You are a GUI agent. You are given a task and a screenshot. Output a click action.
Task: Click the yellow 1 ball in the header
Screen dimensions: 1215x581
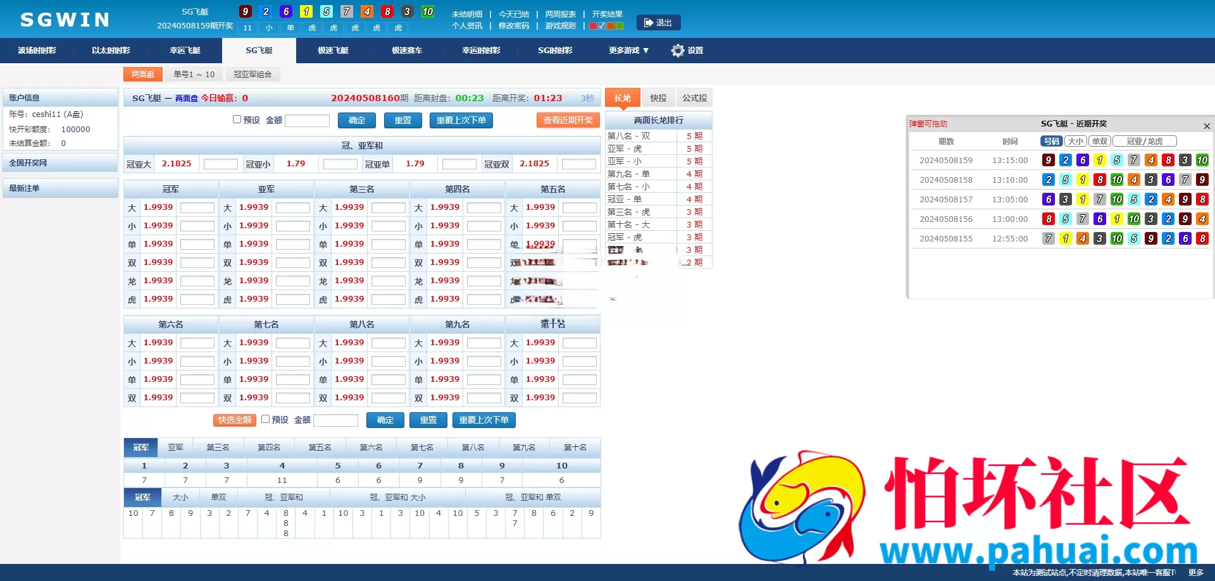[x=306, y=11]
